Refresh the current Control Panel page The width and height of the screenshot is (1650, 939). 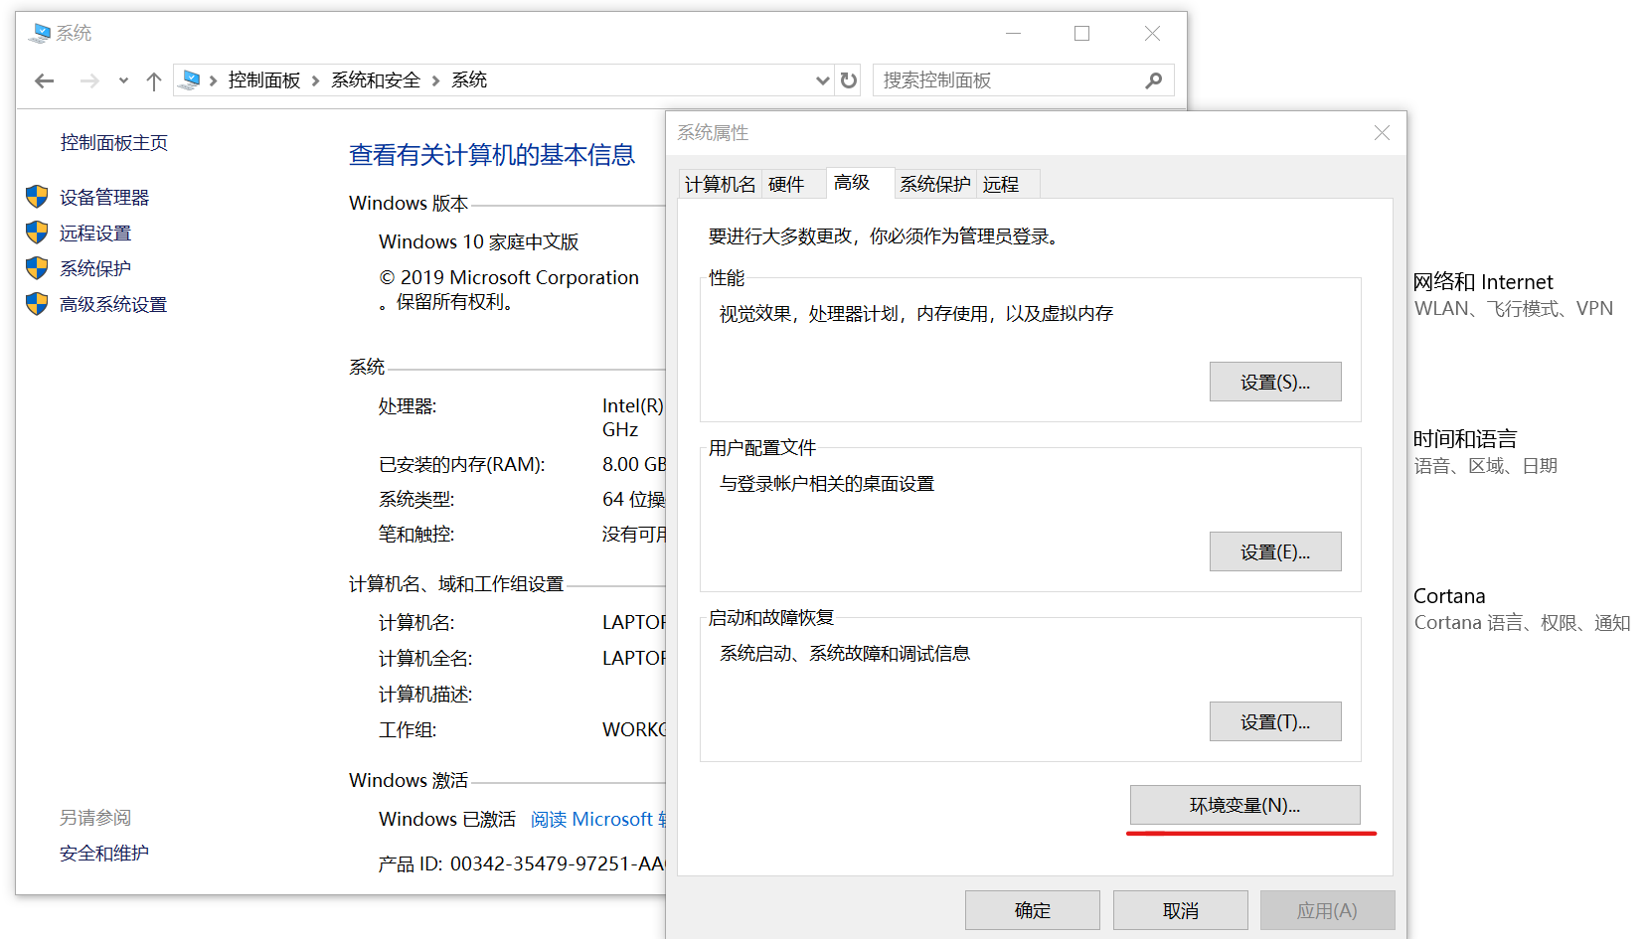point(848,80)
